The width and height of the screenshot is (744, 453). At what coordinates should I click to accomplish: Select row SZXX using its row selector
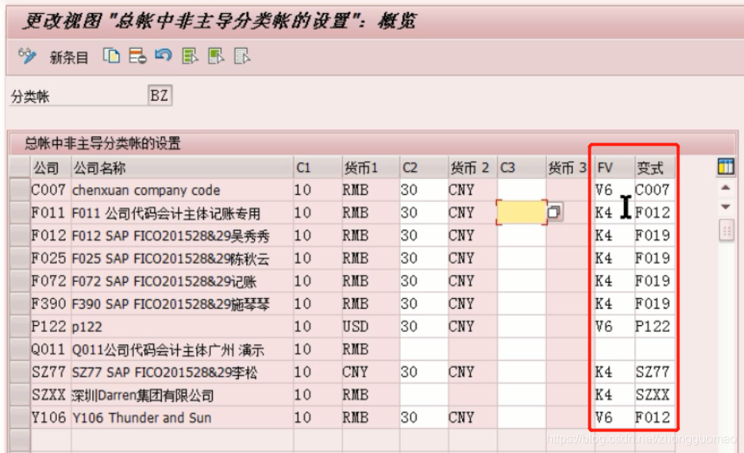[20, 394]
